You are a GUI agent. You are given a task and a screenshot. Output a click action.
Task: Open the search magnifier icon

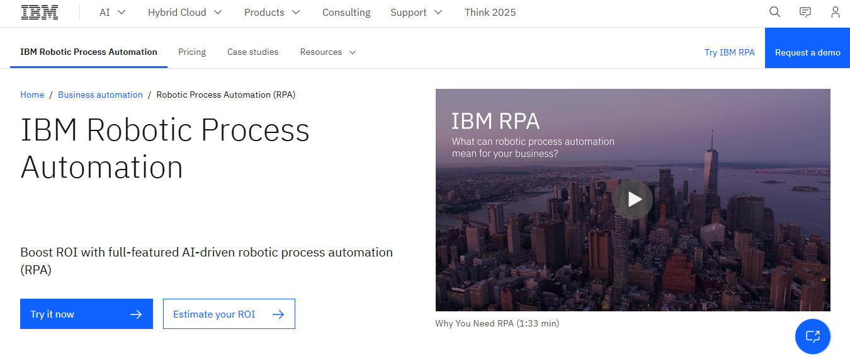[x=774, y=12]
